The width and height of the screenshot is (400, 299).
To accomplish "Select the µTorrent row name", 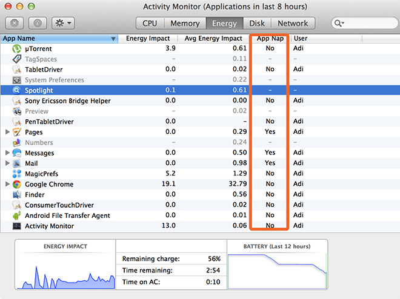I will point(38,48).
